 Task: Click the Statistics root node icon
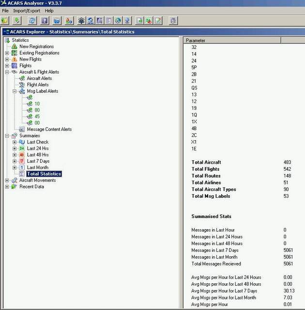pos(7,40)
